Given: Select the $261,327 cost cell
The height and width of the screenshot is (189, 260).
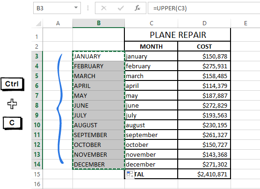Looking at the screenshot, I should click(204, 135).
